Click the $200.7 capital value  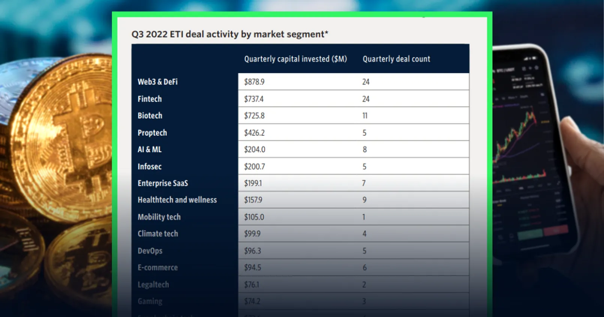point(254,167)
